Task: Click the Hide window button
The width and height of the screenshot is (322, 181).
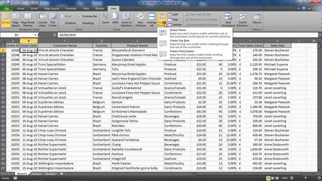Action: click(173, 20)
